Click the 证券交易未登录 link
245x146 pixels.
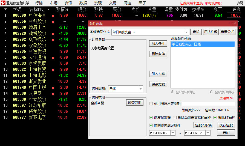click(x=191, y=3)
